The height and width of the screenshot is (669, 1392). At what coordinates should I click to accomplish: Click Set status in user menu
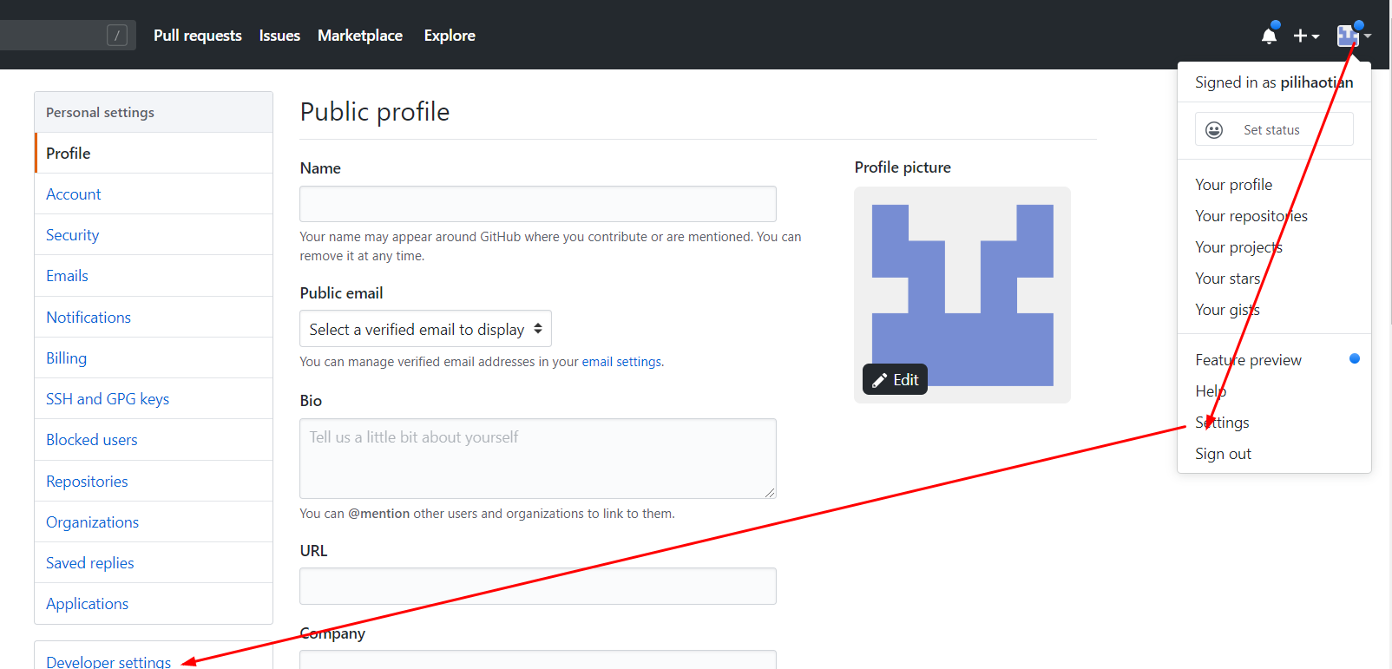pyautogui.click(x=1274, y=129)
